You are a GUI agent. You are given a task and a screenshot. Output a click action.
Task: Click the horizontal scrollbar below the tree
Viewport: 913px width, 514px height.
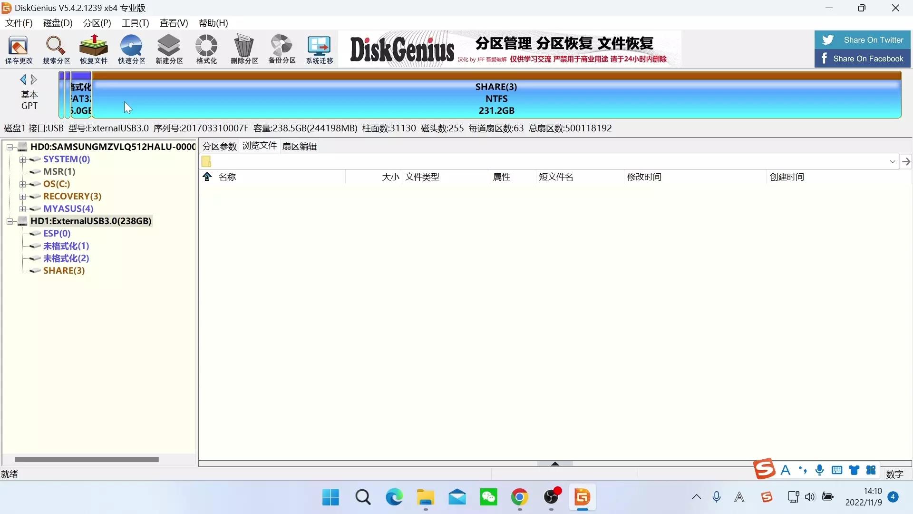(x=86, y=459)
